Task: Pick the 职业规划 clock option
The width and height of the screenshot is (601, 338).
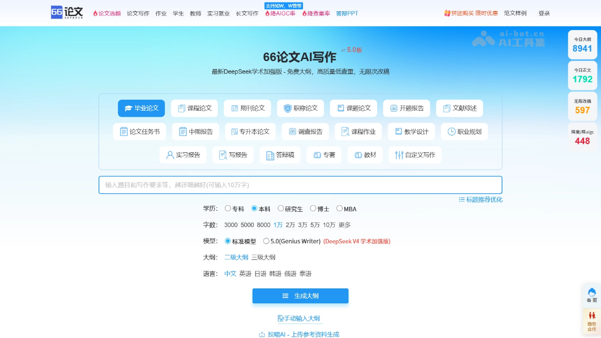Action: tap(464, 132)
